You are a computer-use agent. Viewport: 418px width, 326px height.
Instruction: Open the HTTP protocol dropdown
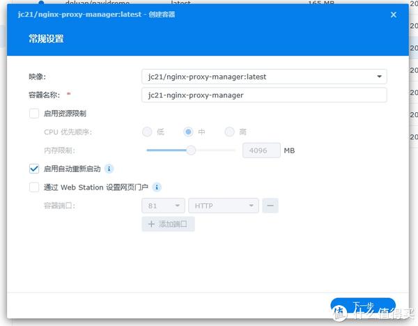click(x=224, y=205)
